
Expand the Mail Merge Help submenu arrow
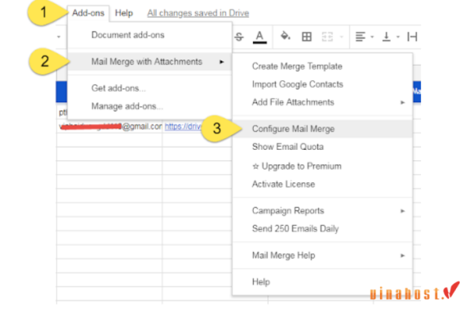pyautogui.click(x=403, y=255)
